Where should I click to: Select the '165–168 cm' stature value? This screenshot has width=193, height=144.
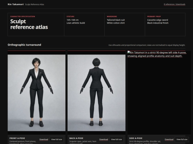click(x=73, y=20)
